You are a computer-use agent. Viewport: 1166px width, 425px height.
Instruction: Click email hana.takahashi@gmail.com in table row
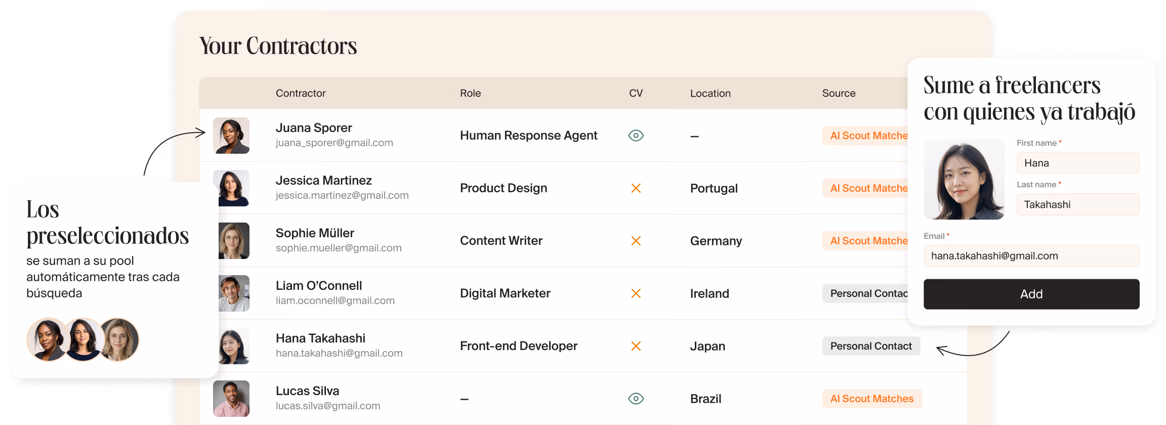339,354
